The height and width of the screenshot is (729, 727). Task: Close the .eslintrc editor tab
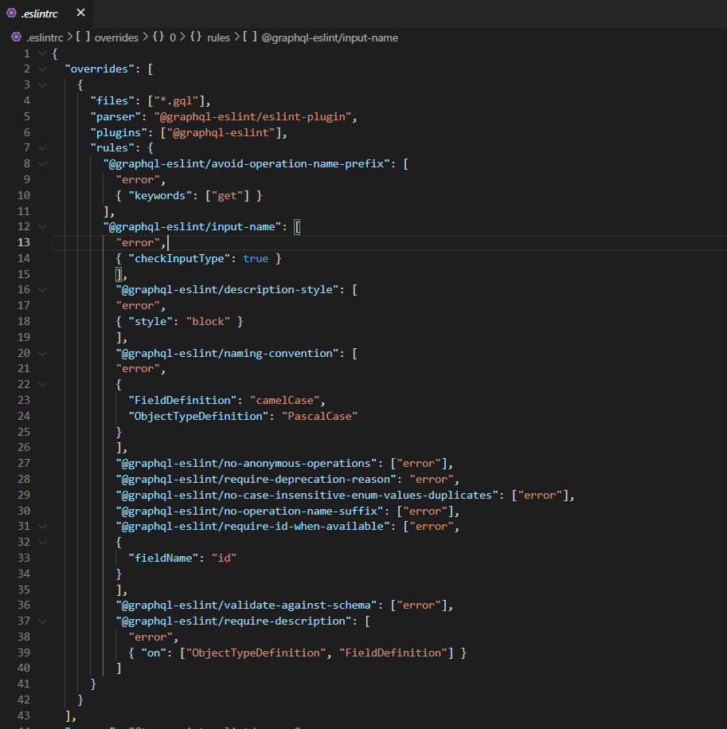[80, 13]
